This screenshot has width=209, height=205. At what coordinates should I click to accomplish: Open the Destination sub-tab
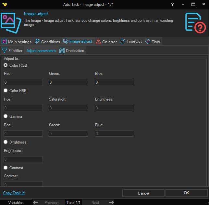click(72, 51)
